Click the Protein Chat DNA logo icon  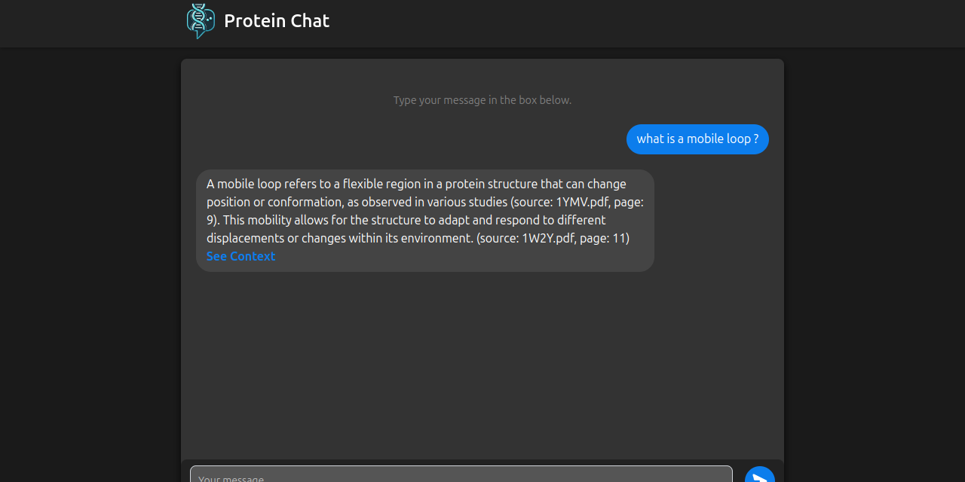tap(200, 20)
